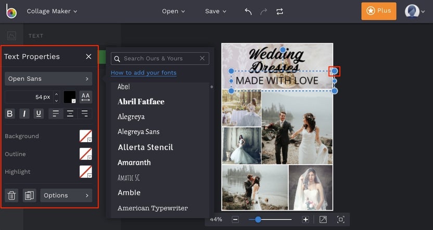
Task: Open How to add your fonts link
Action: click(144, 73)
